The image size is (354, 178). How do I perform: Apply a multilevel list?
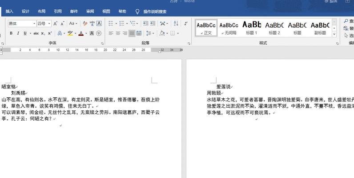[x=133, y=24]
